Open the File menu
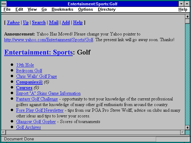Image resolution: width=191 pixels, height=143 pixels. pyautogui.click(x=7, y=10)
